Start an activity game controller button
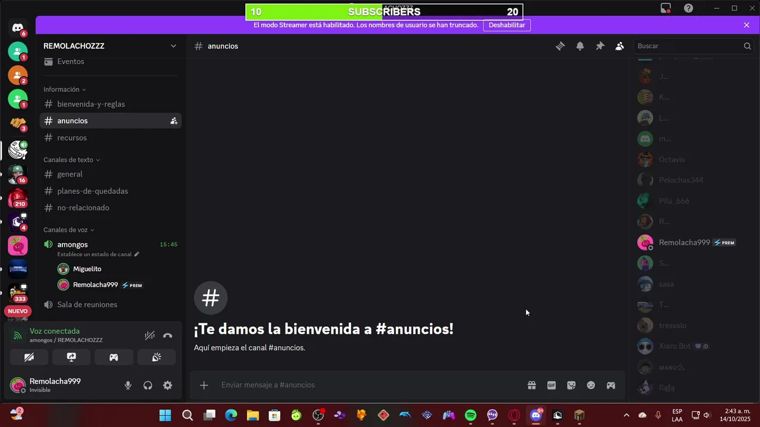The width and height of the screenshot is (760, 427). point(113,357)
